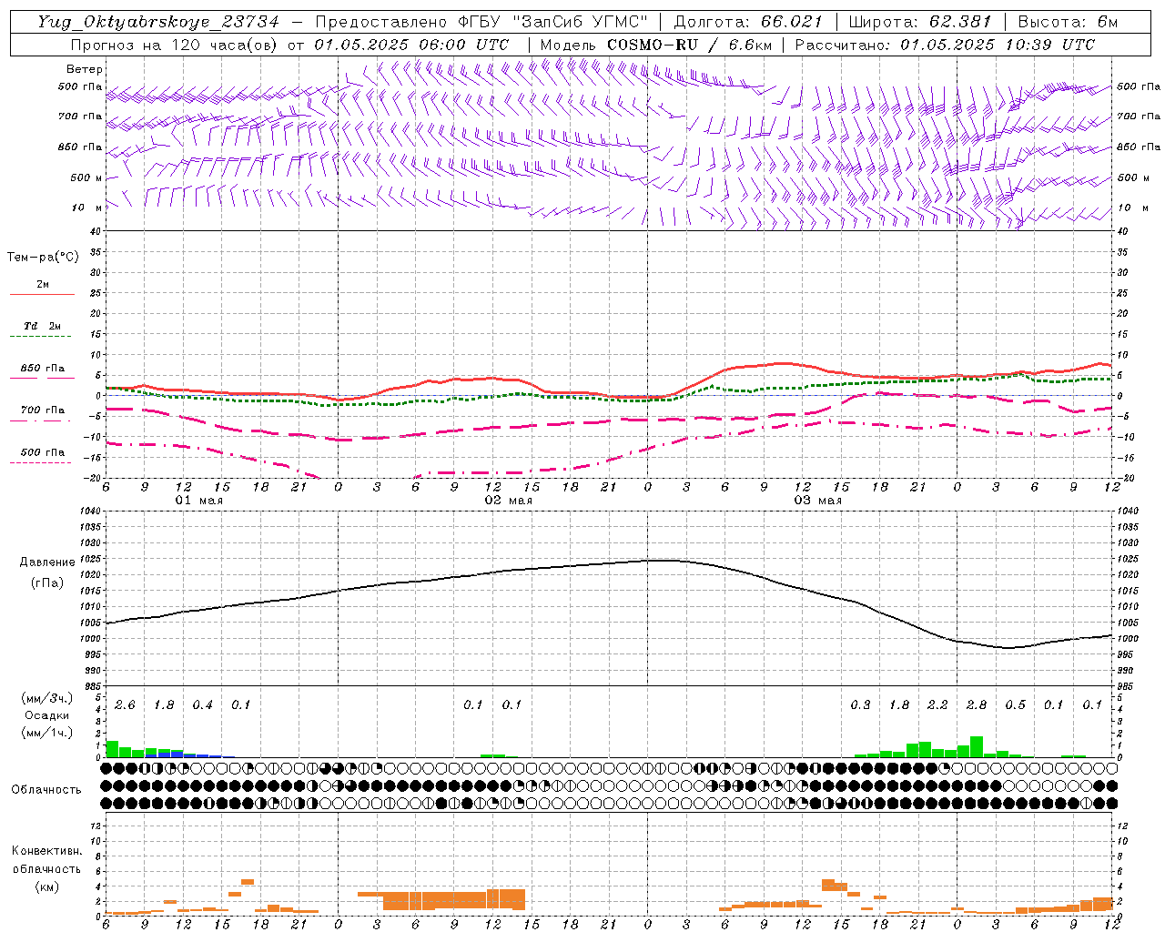Click the 2.8 precipitation value

(977, 705)
